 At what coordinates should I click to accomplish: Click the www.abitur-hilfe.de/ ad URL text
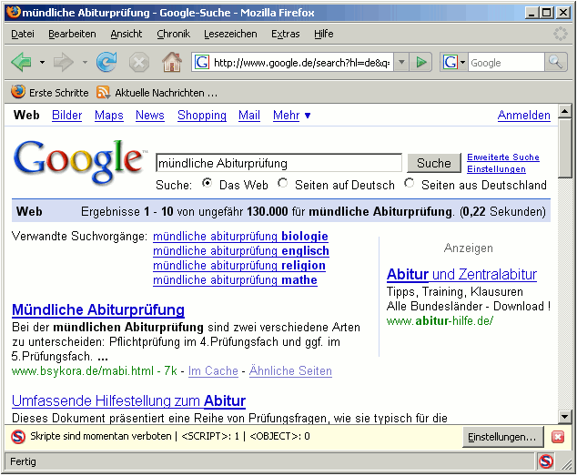[x=440, y=321]
